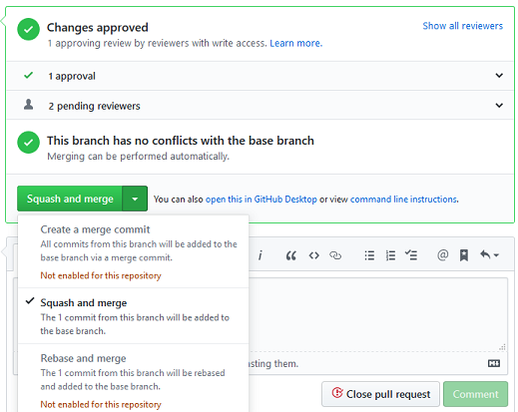Expand the 2 pending reviewers row
Image resolution: width=518 pixels, height=412 pixels.
(499, 106)
